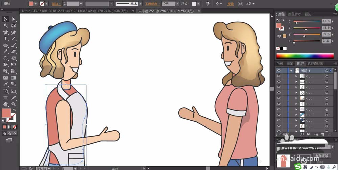Open the 色板 panel tab
Viewport: 338px width, 170px height.
coord(280,64)
